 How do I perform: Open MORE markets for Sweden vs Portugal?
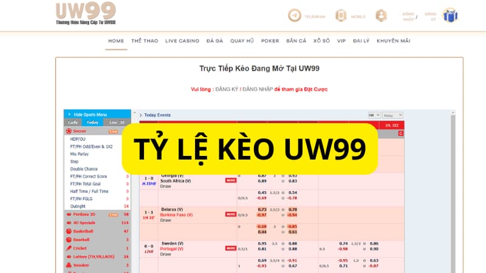[231, 248]
